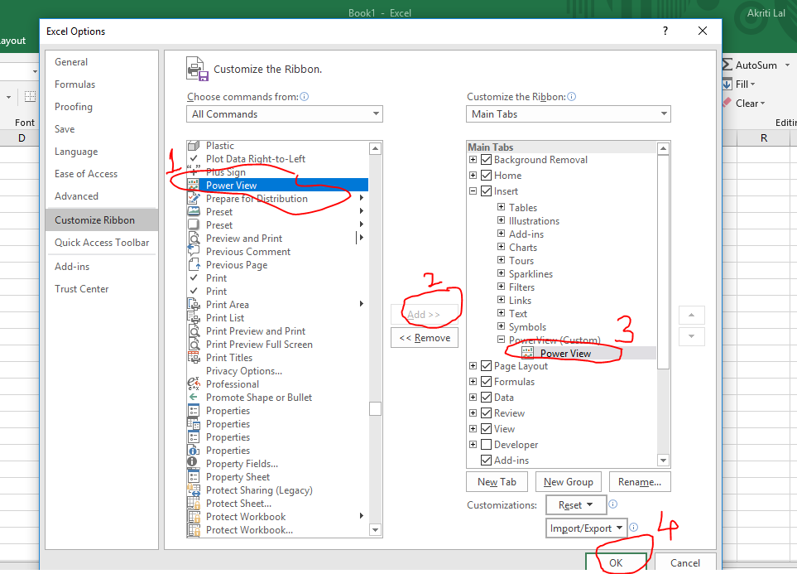Click the Main Tabs list scroll-up arrow
The width and height of the screenshot is (797, 574).
(x=663, y=148)
